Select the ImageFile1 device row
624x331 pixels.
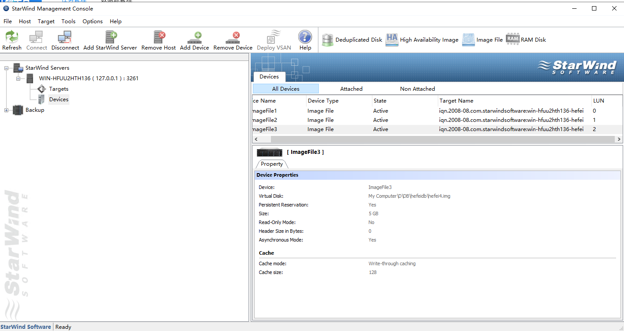click(437, 111)
